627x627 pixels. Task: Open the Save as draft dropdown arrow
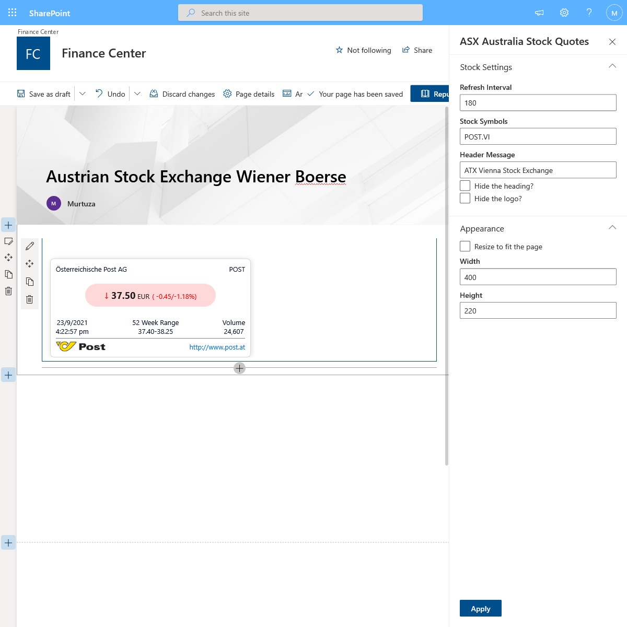[83, 94]
